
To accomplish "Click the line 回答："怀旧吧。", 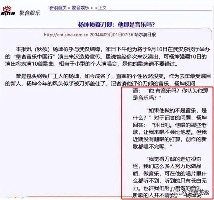I will pos(170,125).
